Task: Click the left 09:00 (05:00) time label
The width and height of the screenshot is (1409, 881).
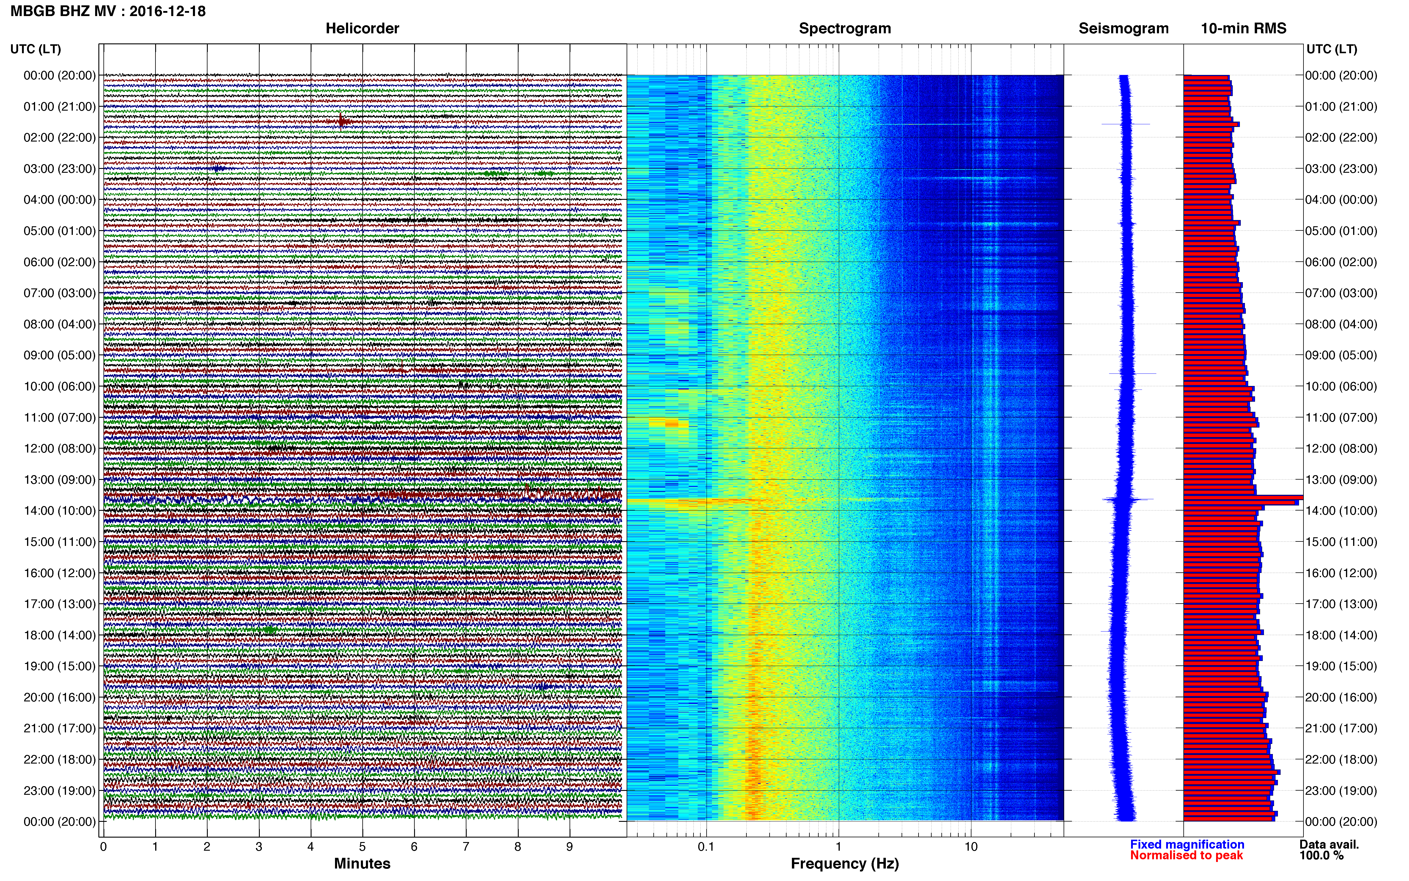Action: (59, 355)
